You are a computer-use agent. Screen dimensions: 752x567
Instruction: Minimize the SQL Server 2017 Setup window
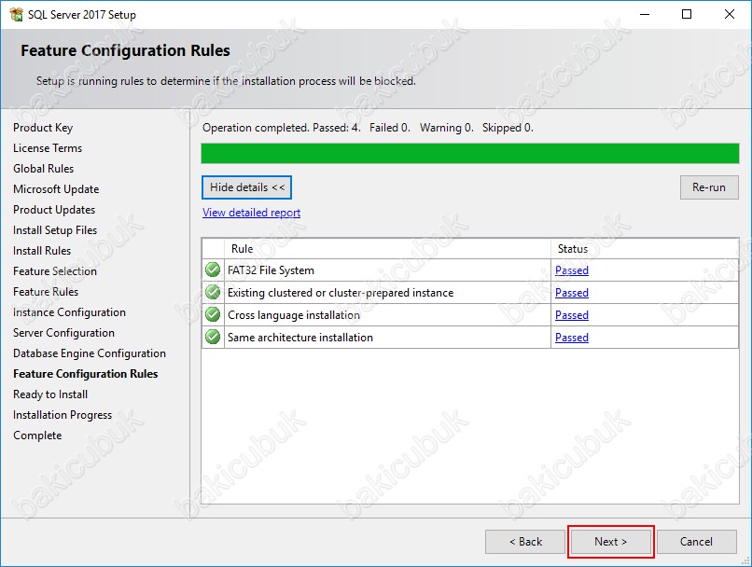(x=645, y=14)
